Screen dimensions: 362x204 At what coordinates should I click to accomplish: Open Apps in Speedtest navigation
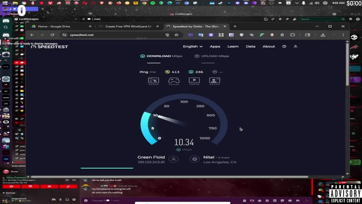tap(215, 46)
